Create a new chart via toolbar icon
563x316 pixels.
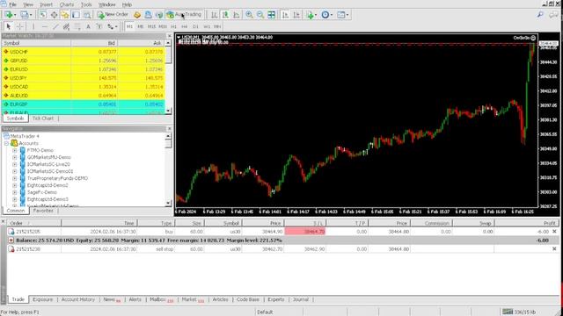[9, 15]
